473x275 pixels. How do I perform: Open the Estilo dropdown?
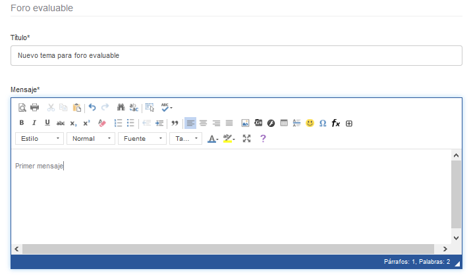40,139
